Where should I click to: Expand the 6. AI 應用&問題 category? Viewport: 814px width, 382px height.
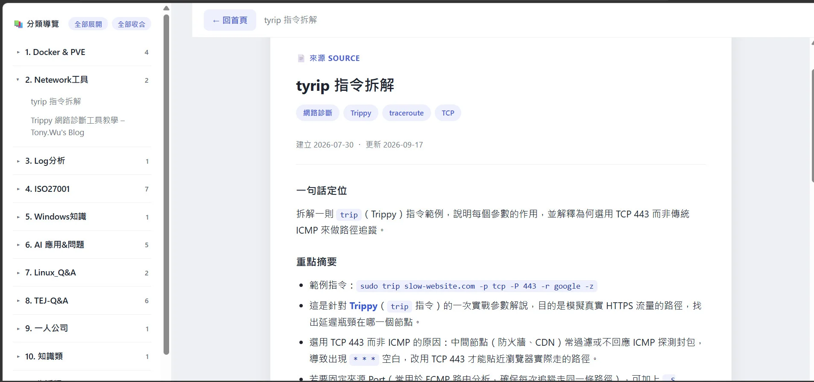click(x=82, y=245)
